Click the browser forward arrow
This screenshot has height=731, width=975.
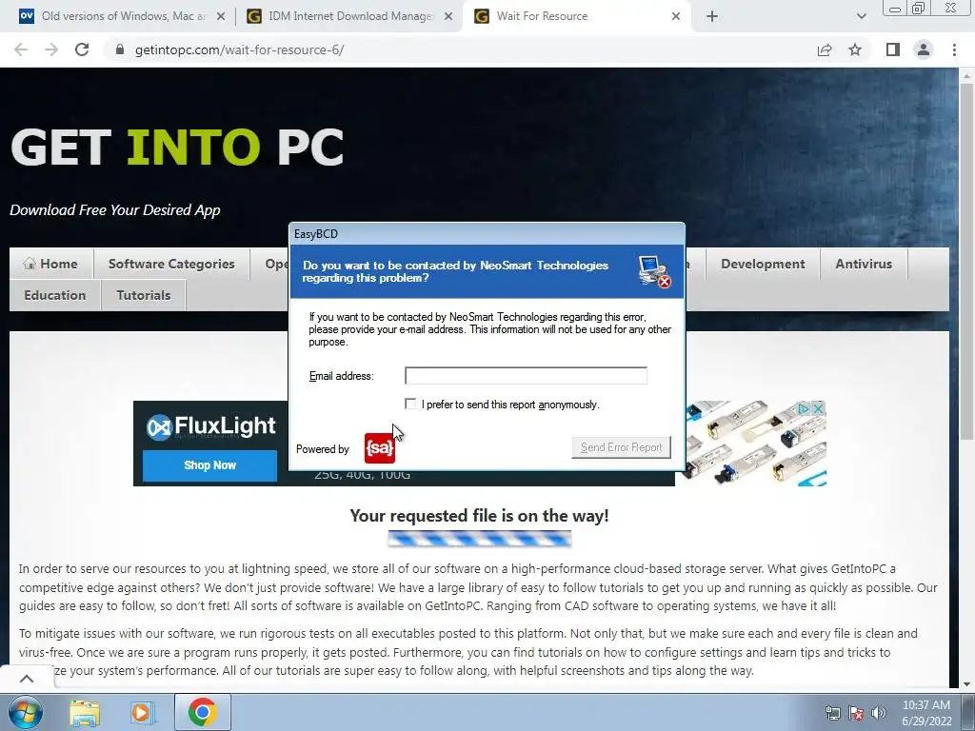coord(51,49)
